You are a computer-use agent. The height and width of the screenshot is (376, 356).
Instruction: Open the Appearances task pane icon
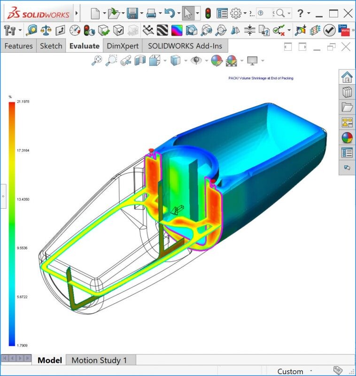click(x=347, y=138)
